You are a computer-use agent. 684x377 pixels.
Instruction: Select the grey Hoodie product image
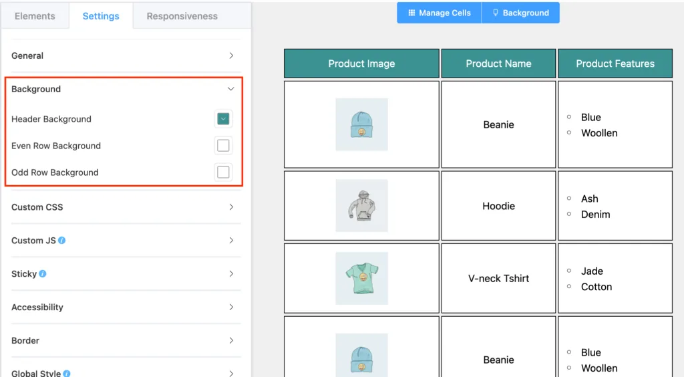[361, 205]
